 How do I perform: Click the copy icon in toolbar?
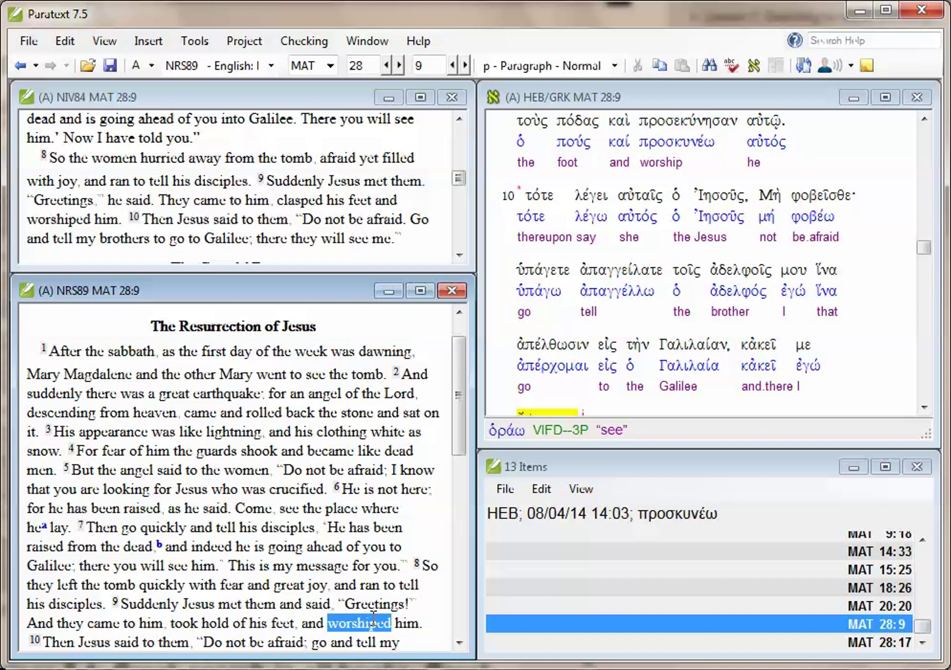click(x=659, y=65)
